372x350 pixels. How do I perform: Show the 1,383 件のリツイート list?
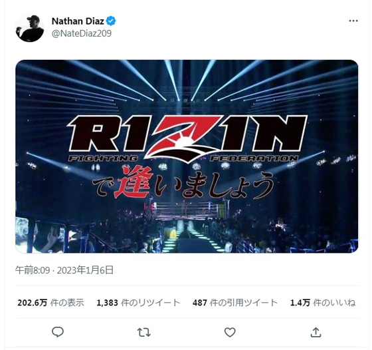click(138, 303)
